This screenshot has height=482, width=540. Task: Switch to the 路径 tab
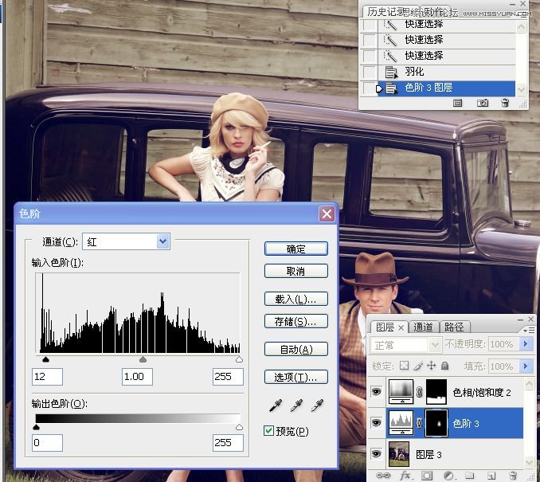(x=454, y=327)
